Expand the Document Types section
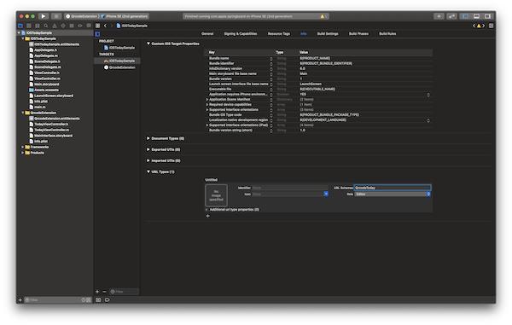The height and width of the screenshot is (325, 512). (148, 138)
